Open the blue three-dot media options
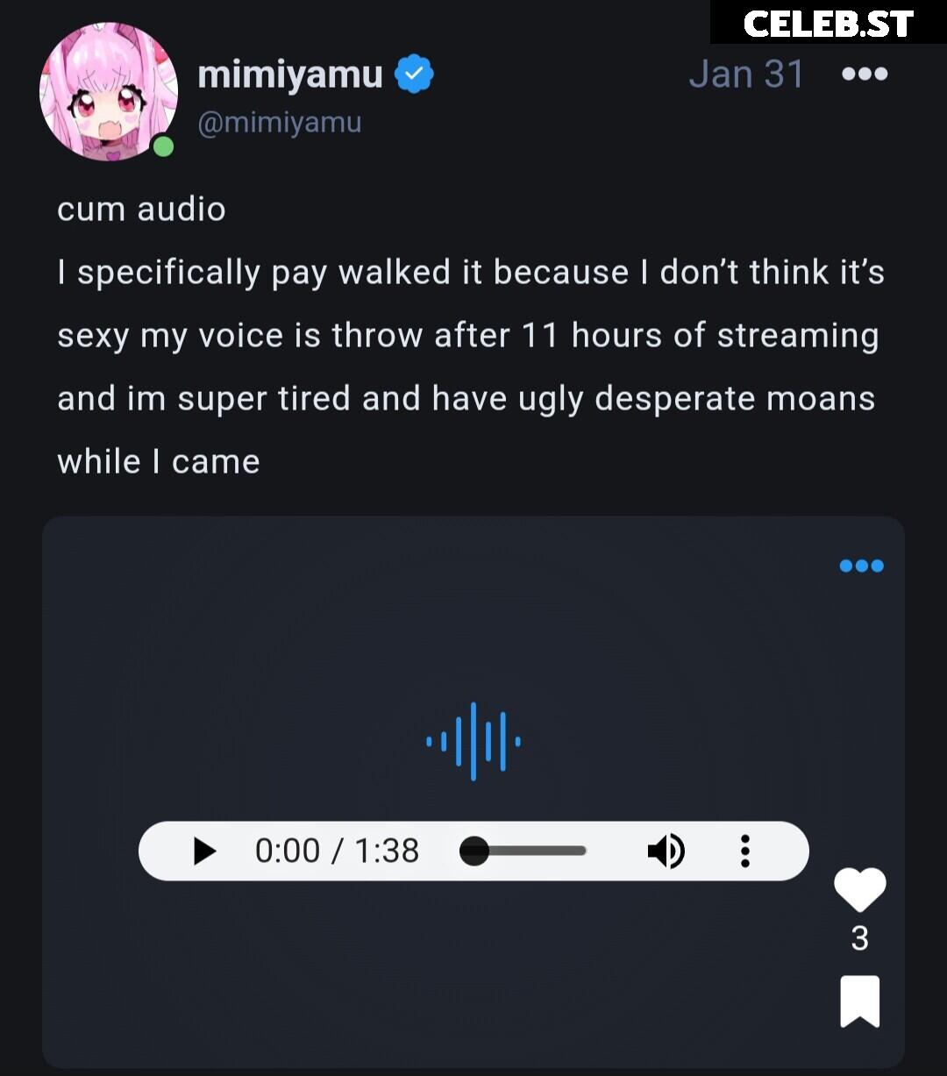 click(861, 566)
